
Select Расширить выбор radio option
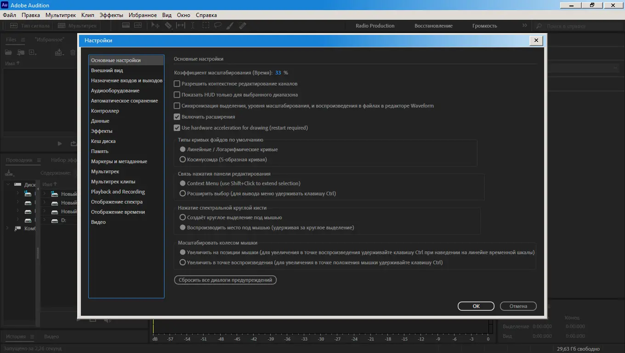point(183,194)
